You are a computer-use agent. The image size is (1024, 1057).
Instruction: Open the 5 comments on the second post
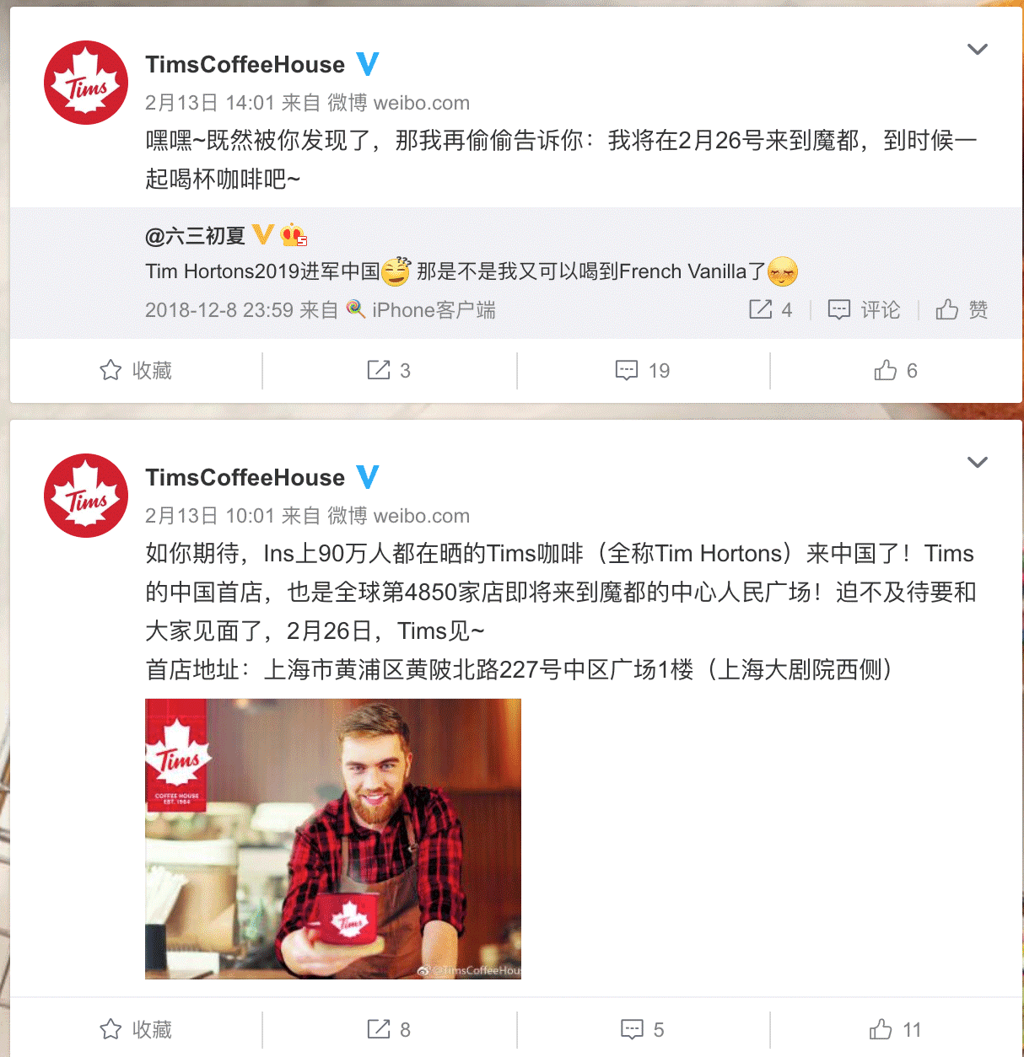point(643,1030)
